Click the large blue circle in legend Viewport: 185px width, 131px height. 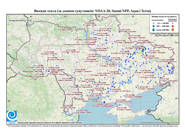coord(154,26)
